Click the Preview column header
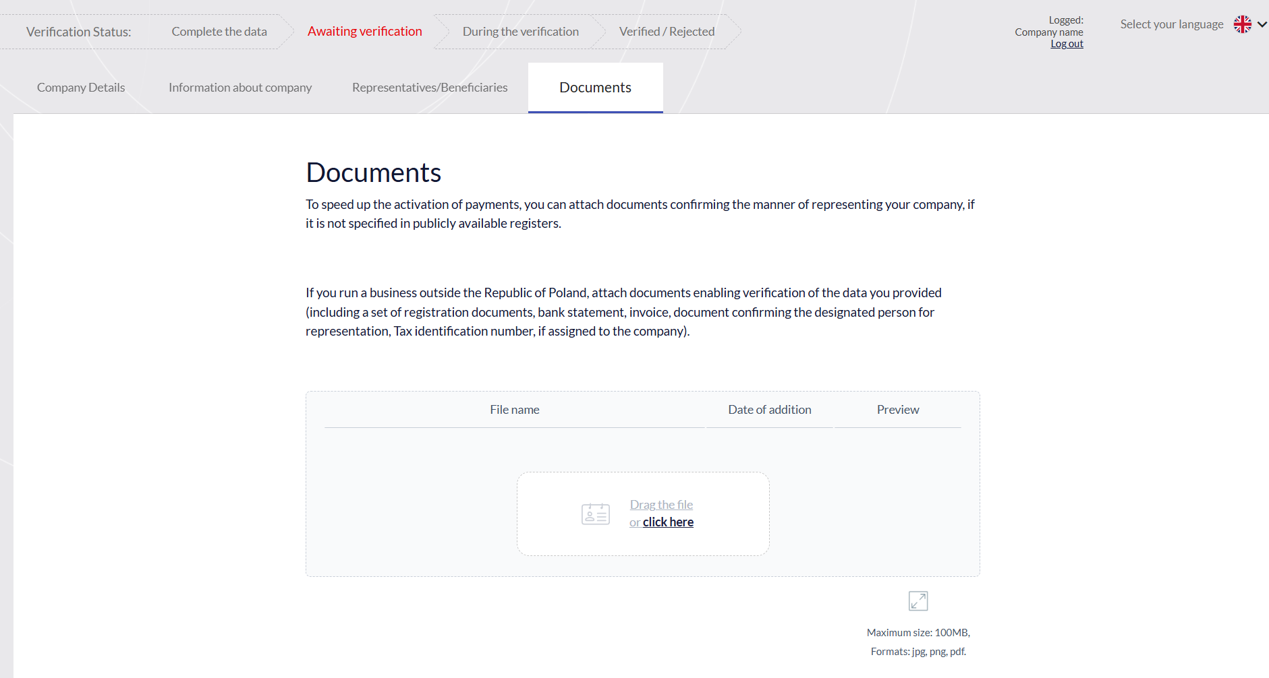Image resolution: width=1269 pixels, height=678 pixels. pos(897,410)
